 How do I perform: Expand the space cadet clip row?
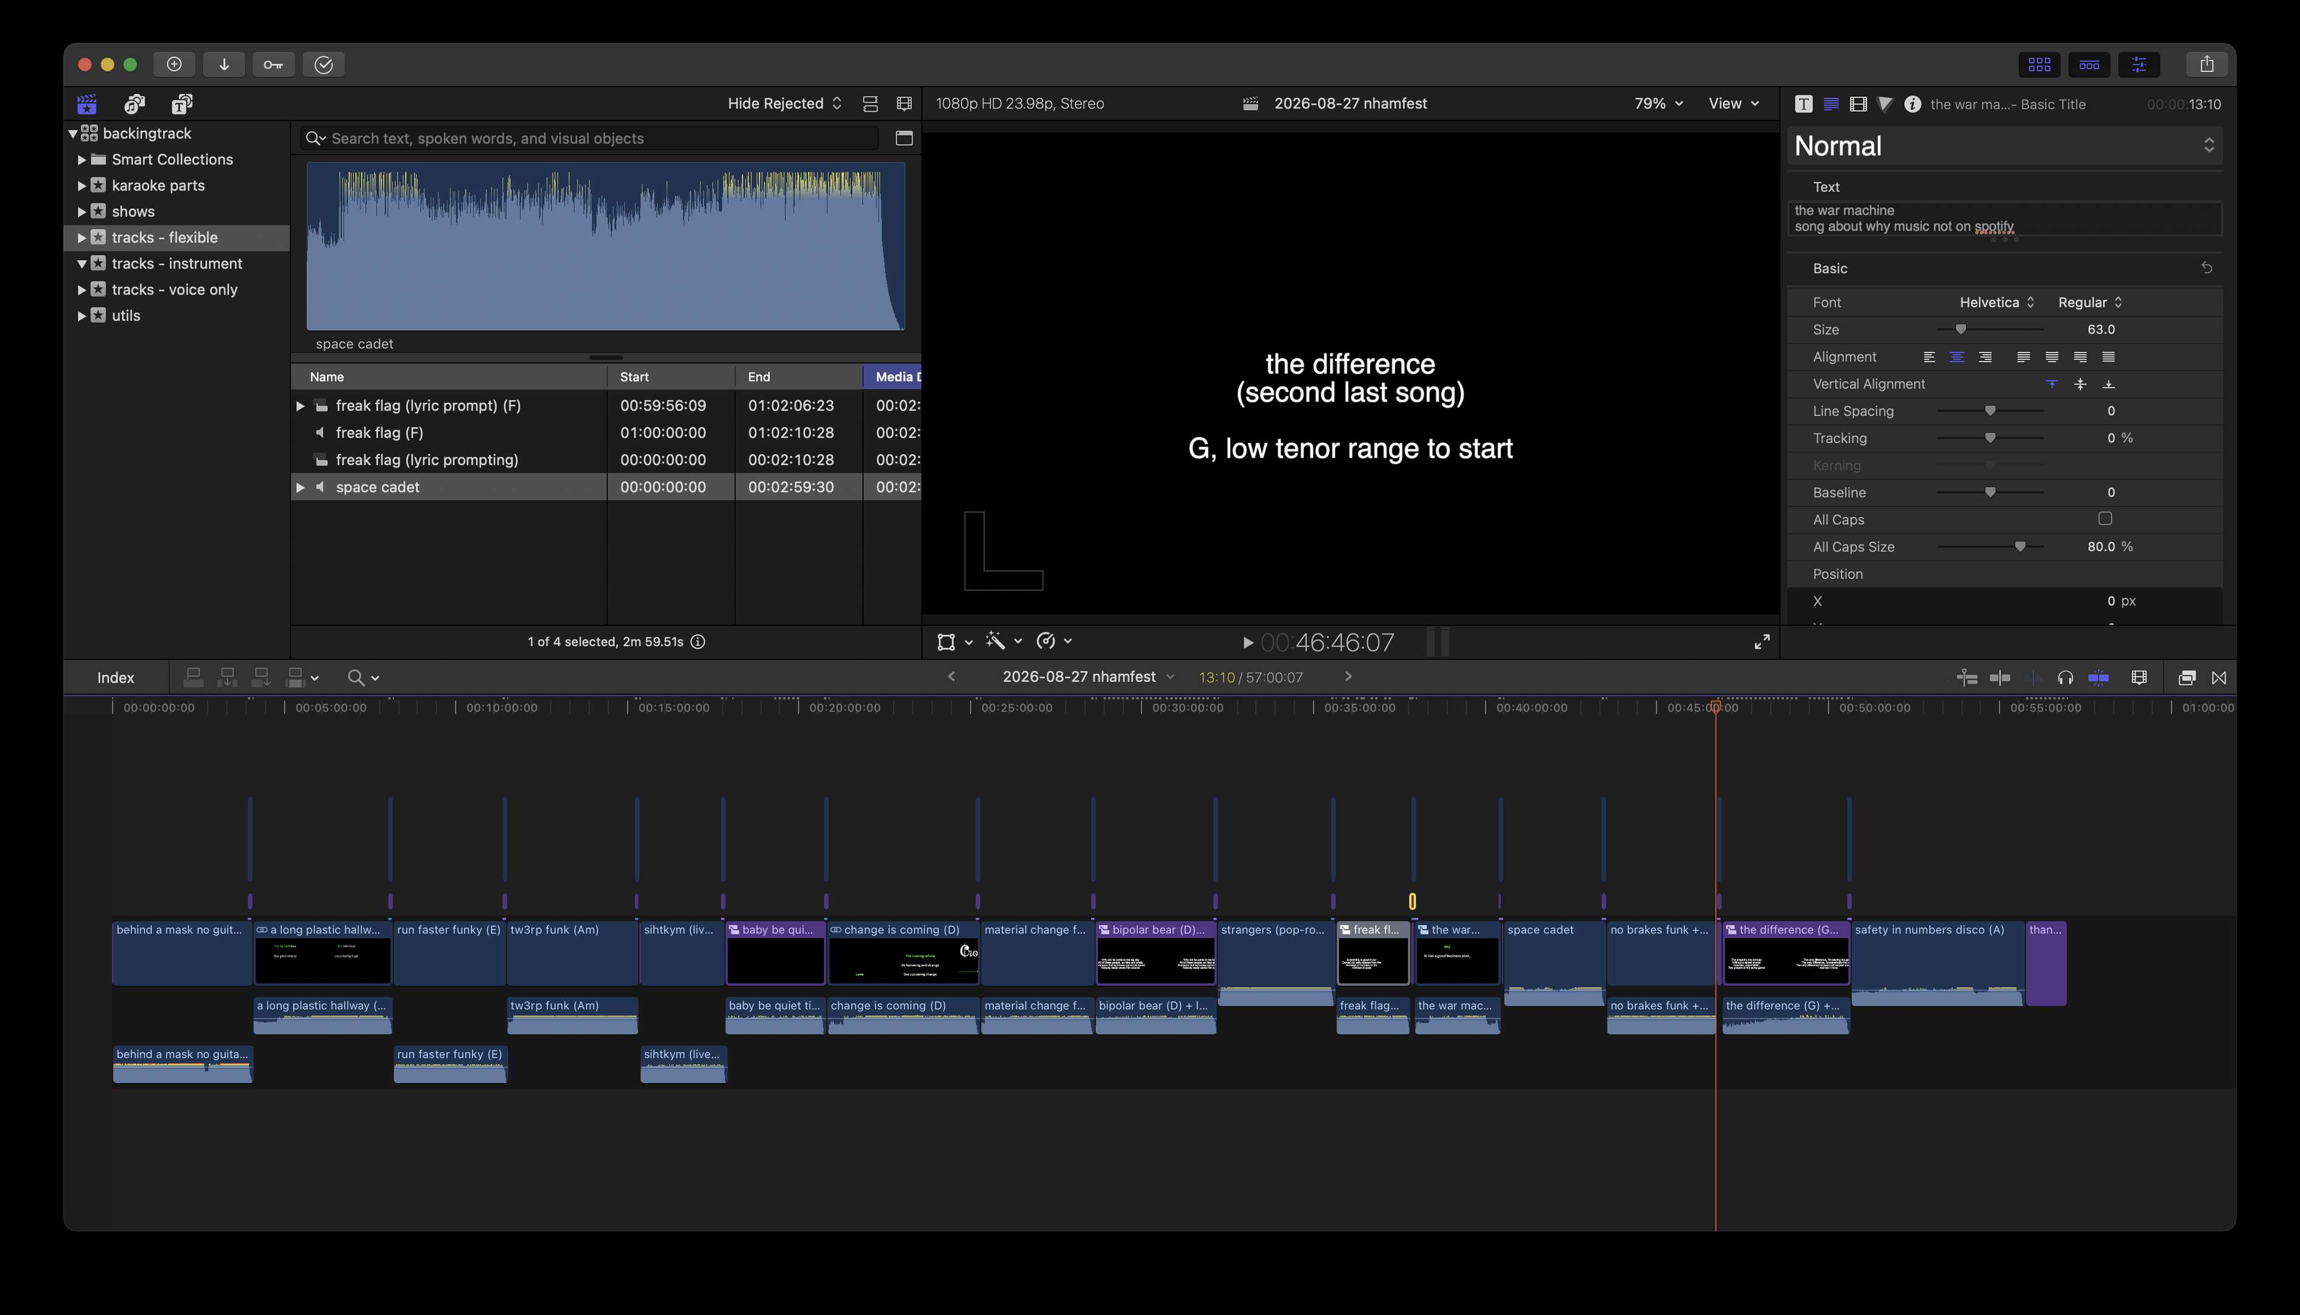coord(300,488)
